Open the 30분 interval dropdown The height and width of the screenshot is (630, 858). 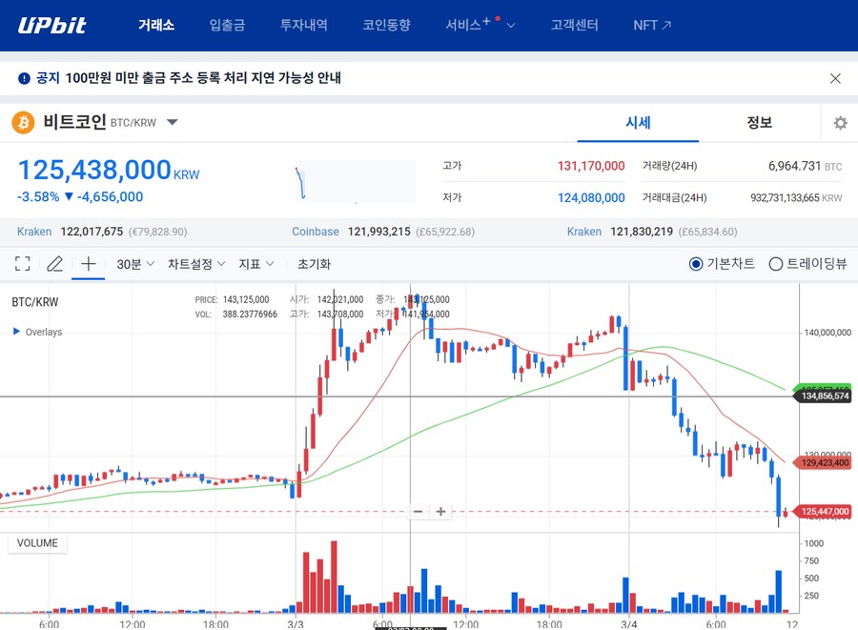point(133,264)
